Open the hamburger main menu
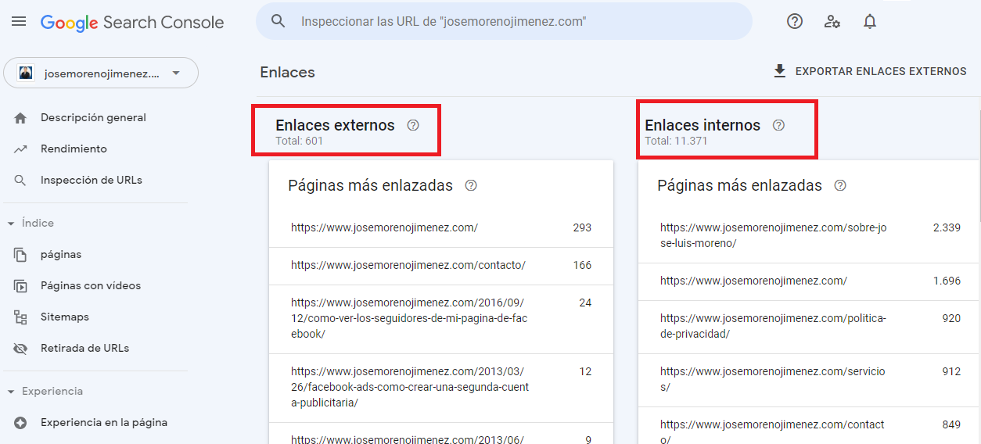981x444 pixels. point(19,22)
